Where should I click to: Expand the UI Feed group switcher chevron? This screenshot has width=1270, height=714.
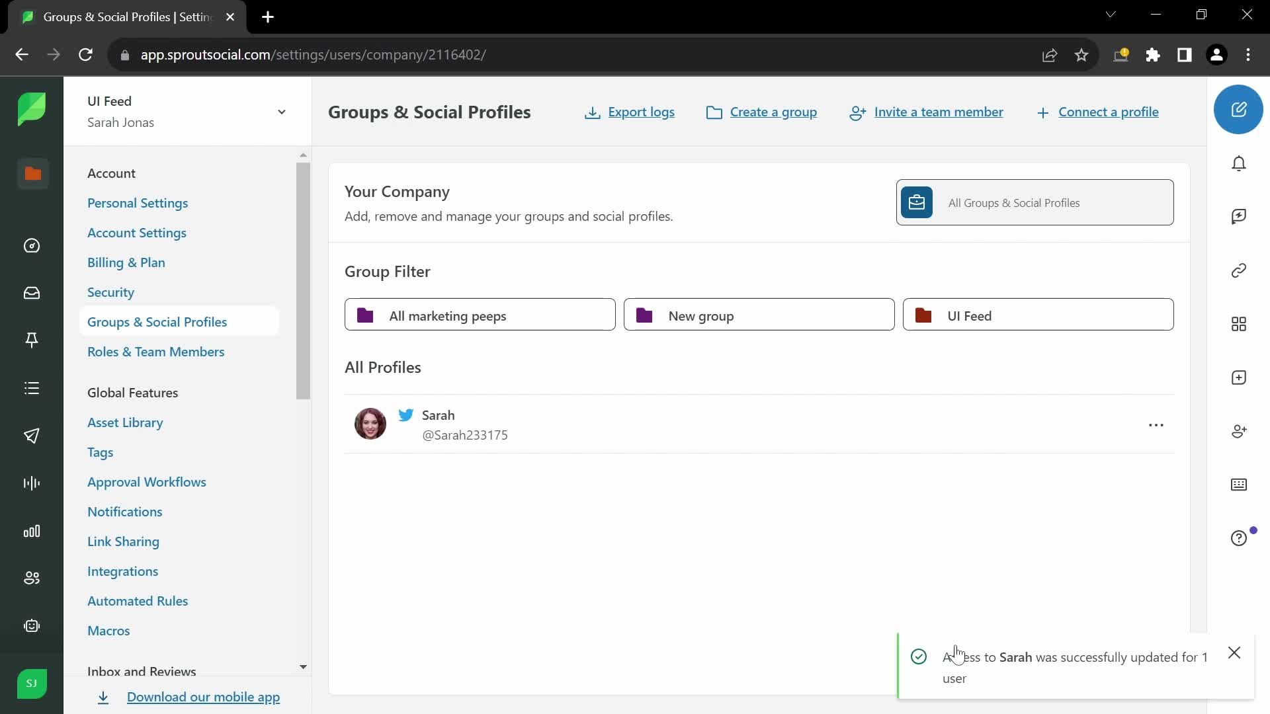point(282,112)
